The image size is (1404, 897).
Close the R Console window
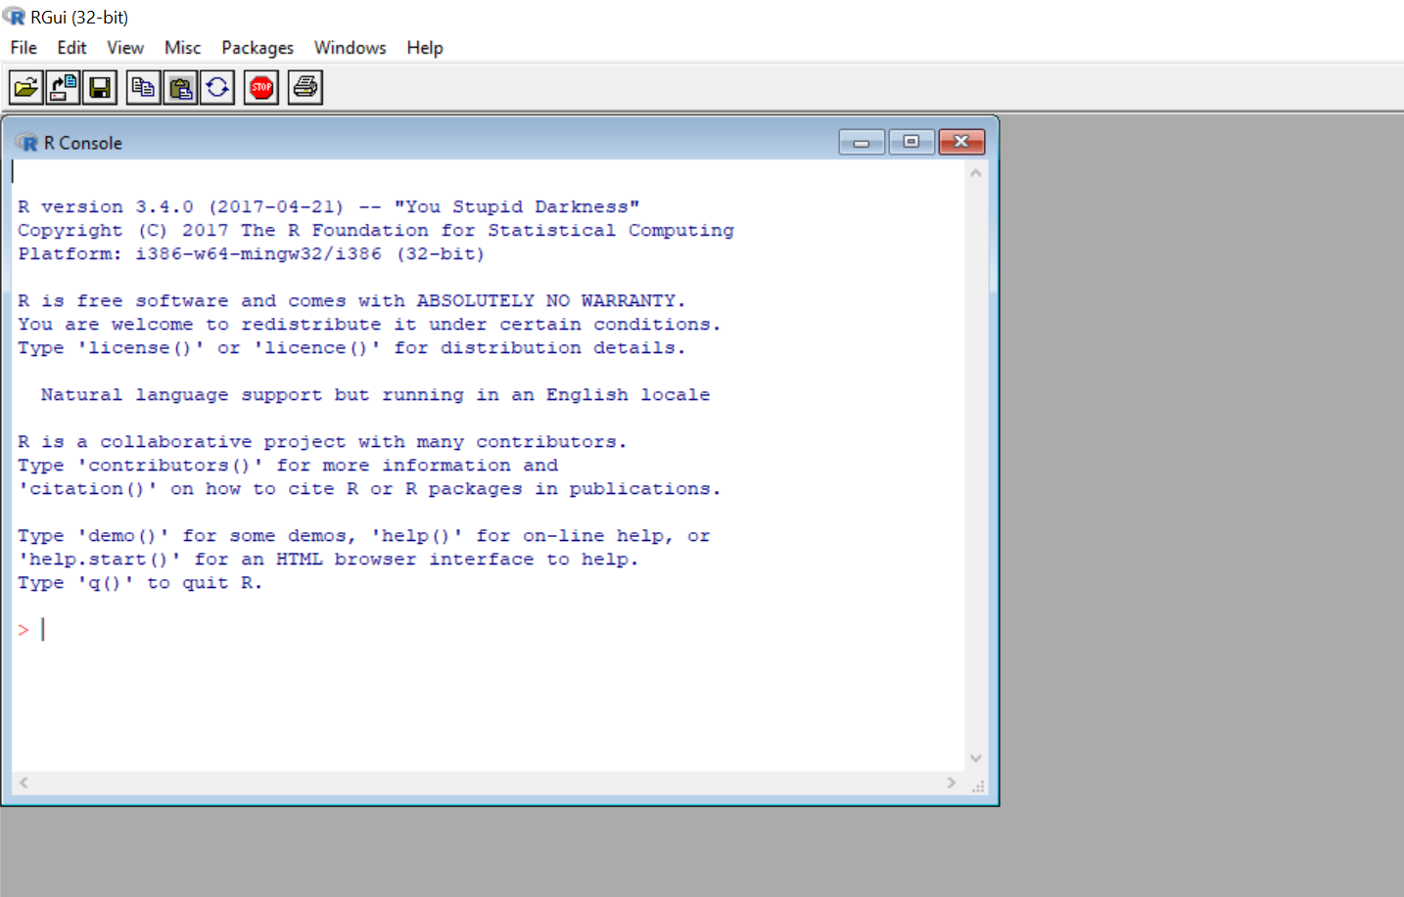pyautogui.click(x=961, y=143)
